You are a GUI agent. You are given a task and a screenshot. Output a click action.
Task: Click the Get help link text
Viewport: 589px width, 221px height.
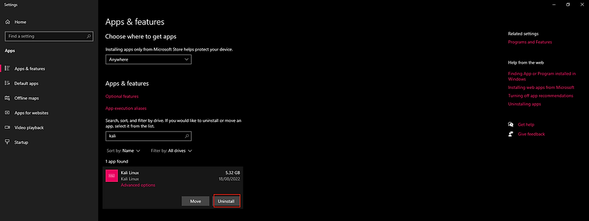tap(525, 124)
